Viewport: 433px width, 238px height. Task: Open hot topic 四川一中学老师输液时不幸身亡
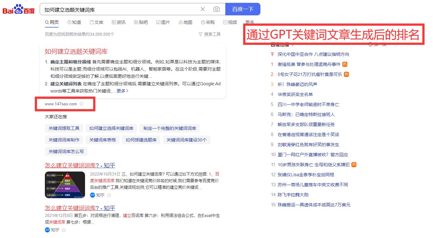coord(308,104)
